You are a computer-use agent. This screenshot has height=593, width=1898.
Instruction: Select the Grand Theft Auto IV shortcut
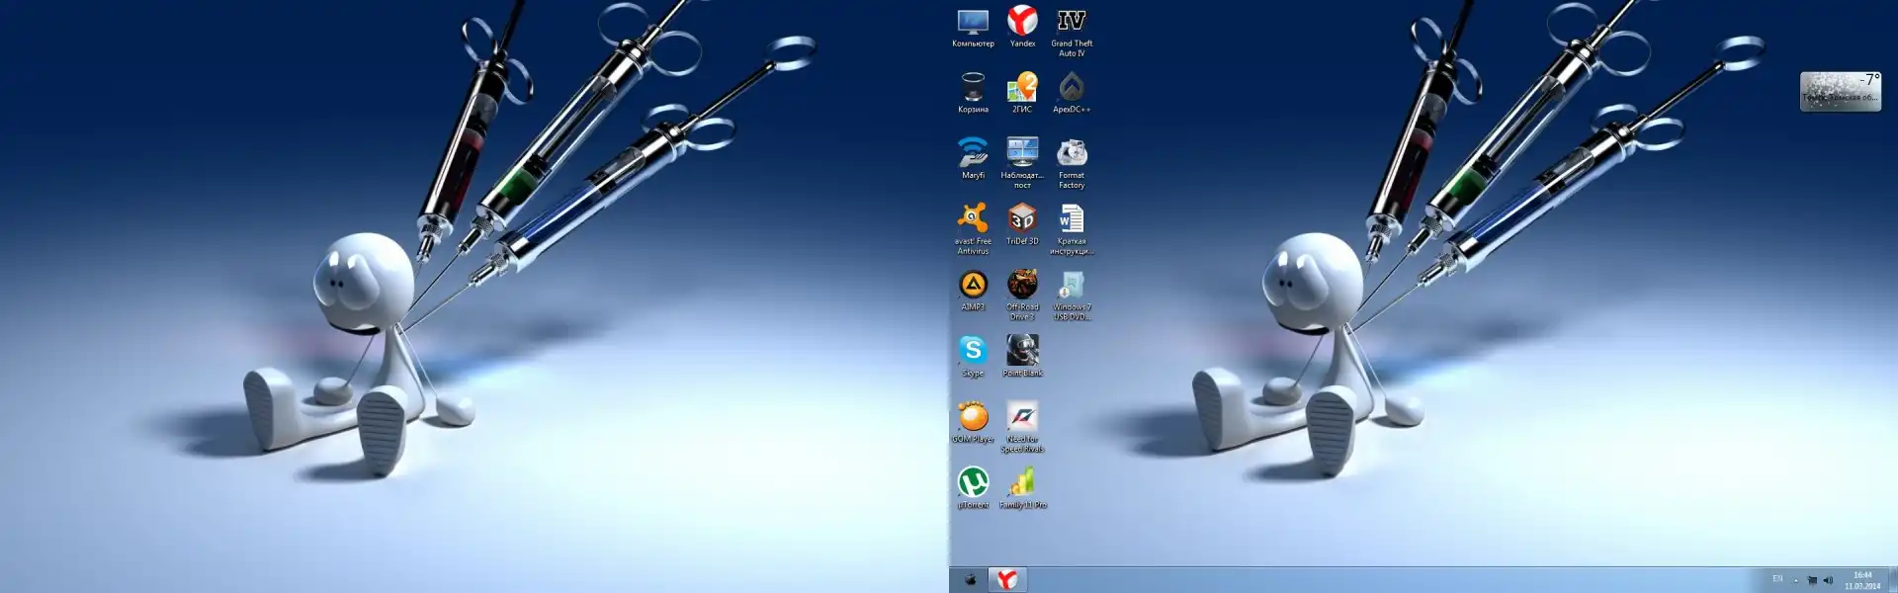pyautogui.click(x=1072, y=22)
